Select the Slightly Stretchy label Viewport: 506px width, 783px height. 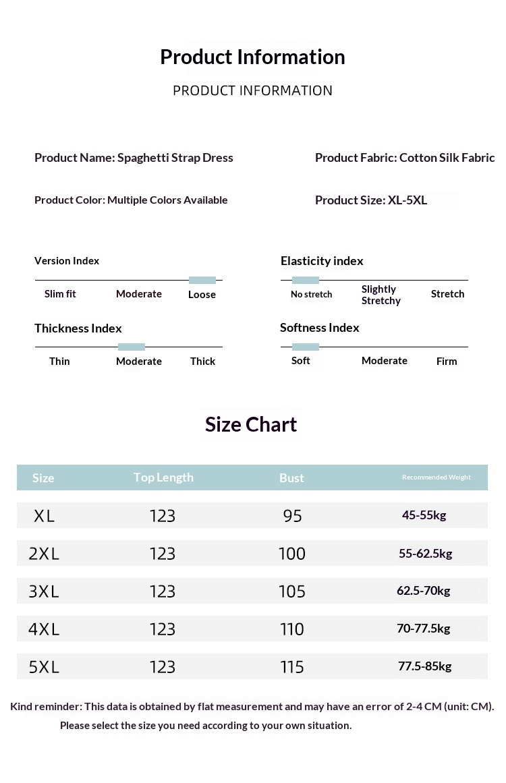pos(381,295)
